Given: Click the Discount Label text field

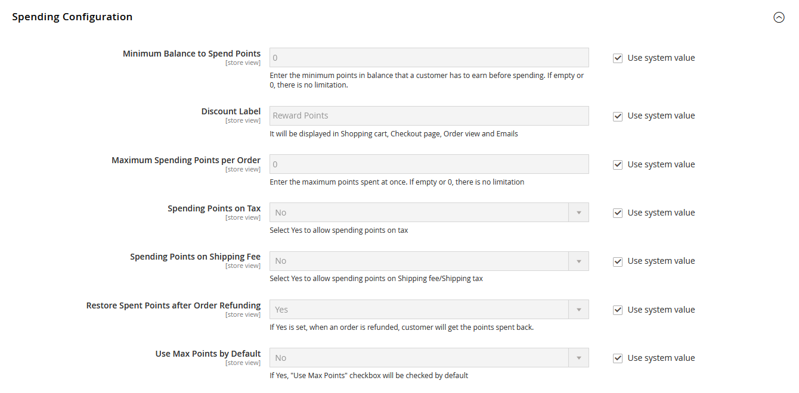Looking at the screenshot, I should pos(429,116).
